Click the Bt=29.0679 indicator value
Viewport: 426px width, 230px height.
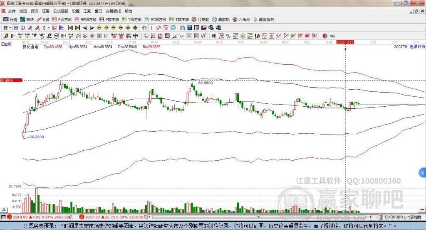[x=151, y=46]
